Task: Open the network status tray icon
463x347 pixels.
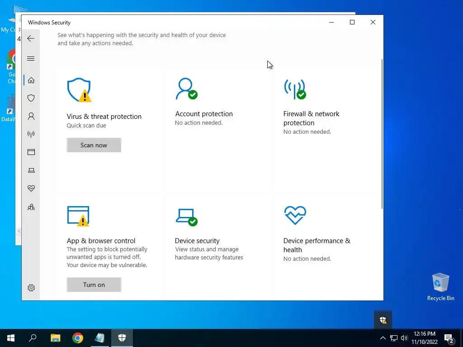Action: [394, 338]
